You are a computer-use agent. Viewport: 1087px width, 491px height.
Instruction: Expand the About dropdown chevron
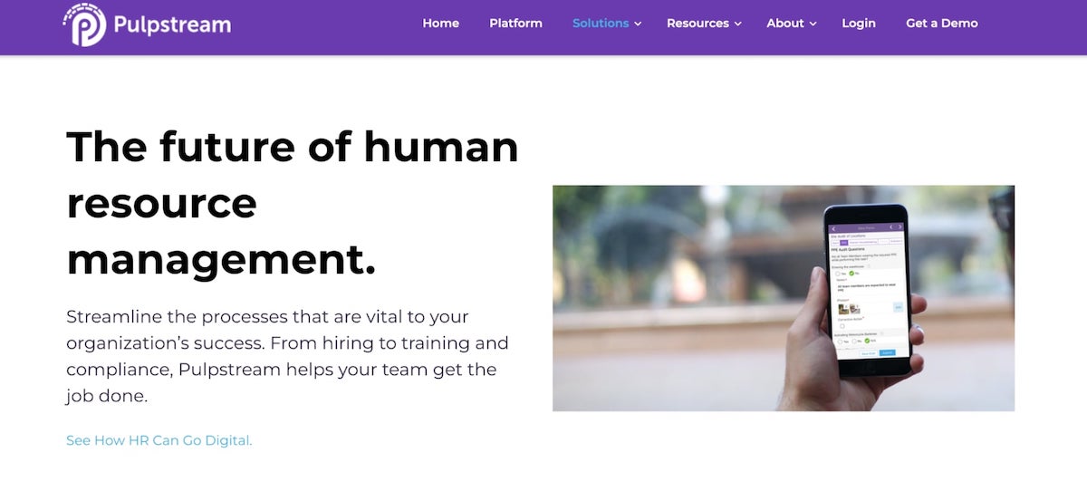click(813, 24)
